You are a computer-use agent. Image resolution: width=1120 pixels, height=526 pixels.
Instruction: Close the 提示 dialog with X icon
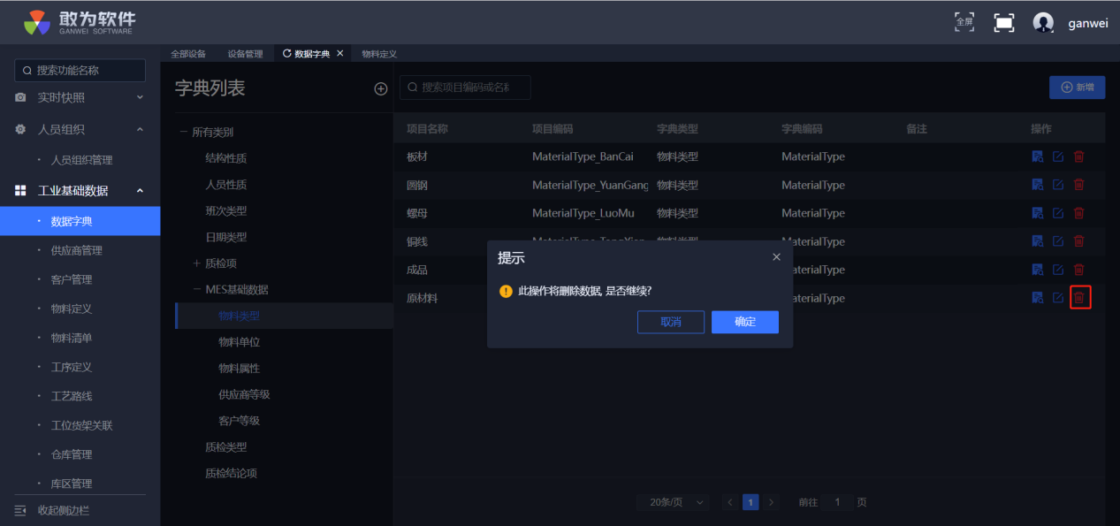coord(776,257)
